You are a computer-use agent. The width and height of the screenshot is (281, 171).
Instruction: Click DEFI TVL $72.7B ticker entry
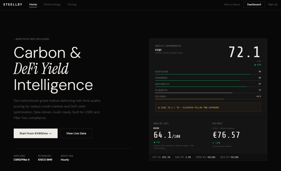(x=161, y=157)
